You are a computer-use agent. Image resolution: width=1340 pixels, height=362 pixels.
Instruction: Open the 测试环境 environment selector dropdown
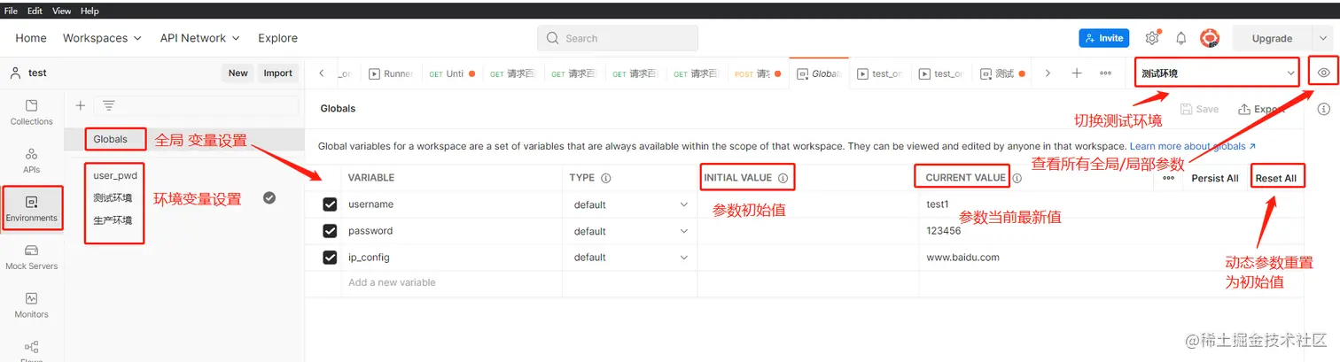[1218, 73]
